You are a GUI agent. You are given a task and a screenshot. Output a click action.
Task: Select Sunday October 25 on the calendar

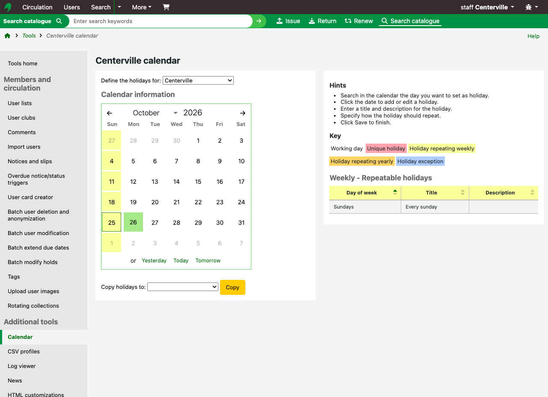[x=112, y=222]
